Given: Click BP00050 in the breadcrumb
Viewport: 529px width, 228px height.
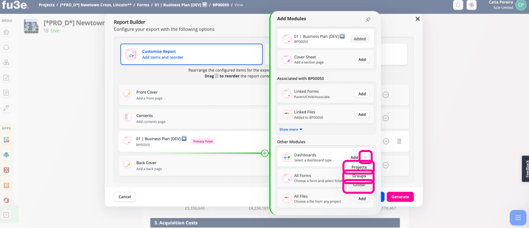Looking at the screenshot, I should tap(221, 5).
